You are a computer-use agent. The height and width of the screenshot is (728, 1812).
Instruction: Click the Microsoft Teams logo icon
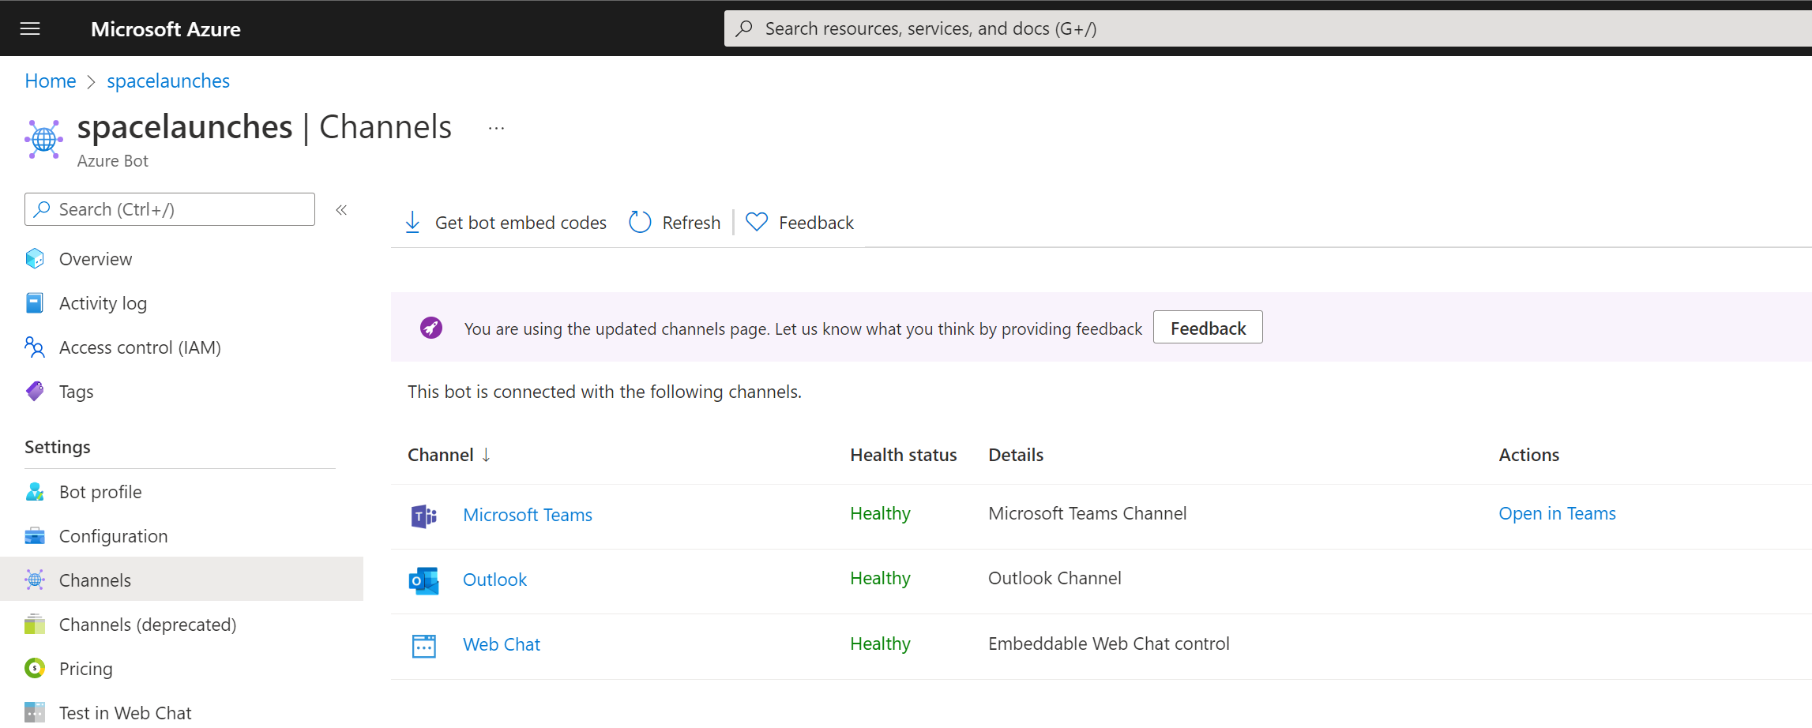[x=424, y=516]
